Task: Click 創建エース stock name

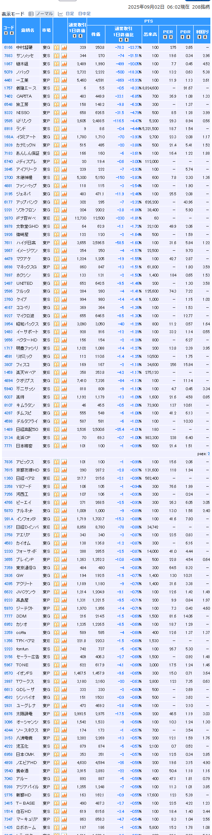Action: [26, 88]
